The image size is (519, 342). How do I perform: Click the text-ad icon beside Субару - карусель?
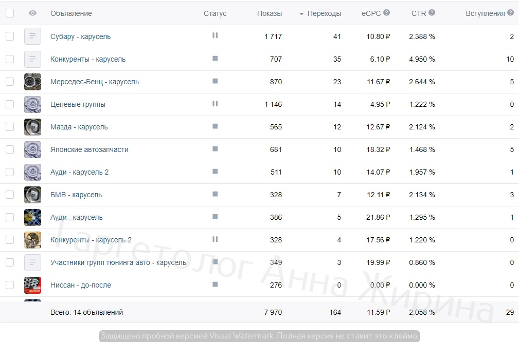point(32,36)
